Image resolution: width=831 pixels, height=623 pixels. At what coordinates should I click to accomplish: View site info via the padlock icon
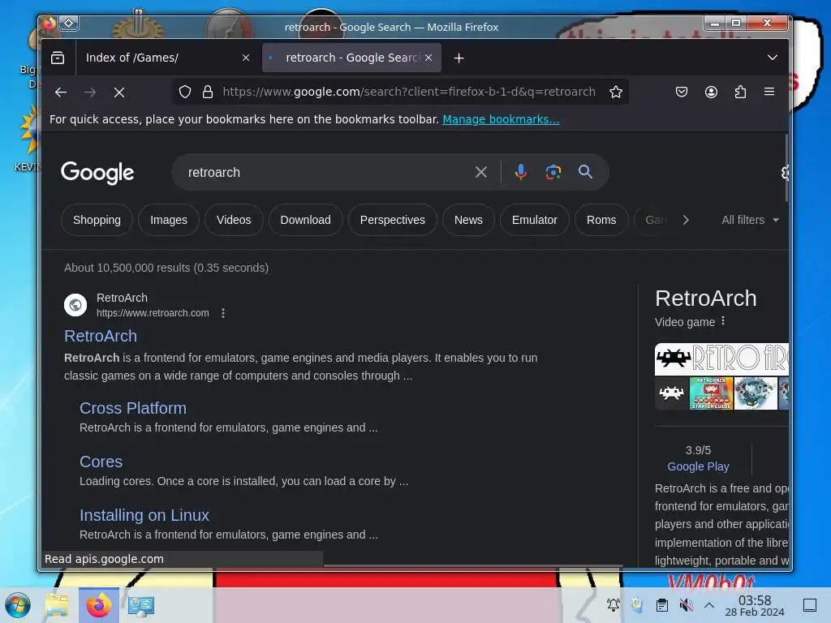click(x=208, y=92)
